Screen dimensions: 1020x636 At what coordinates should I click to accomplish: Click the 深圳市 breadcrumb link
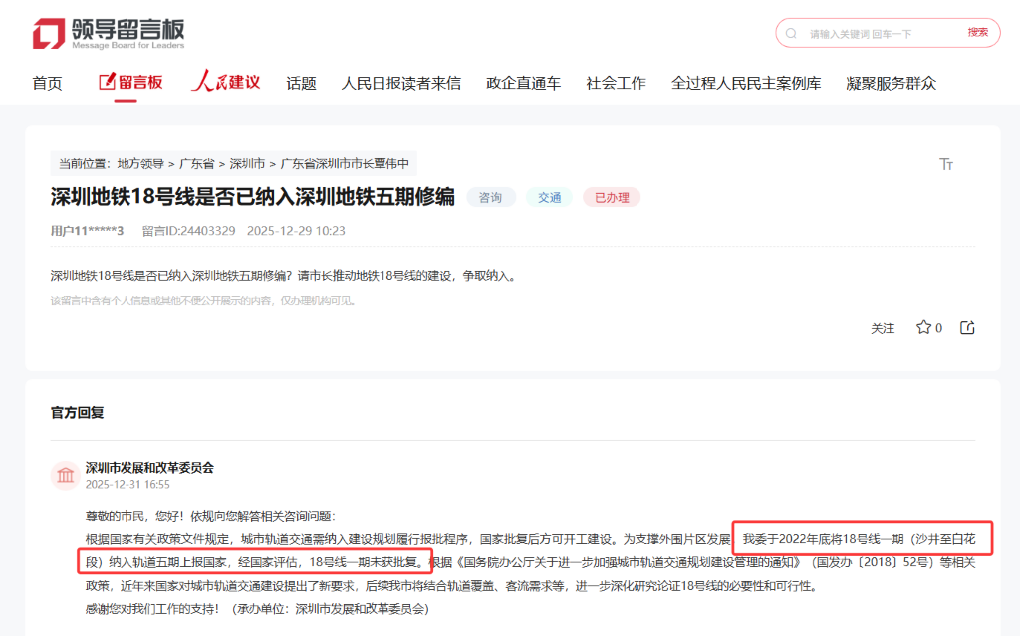tap(247, 163)
